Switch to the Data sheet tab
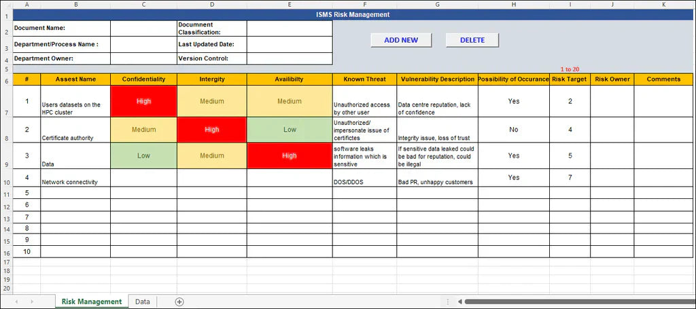 143,302
